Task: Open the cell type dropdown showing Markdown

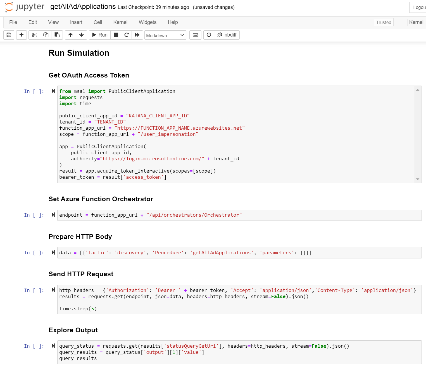Action: (x=165, y=35)
